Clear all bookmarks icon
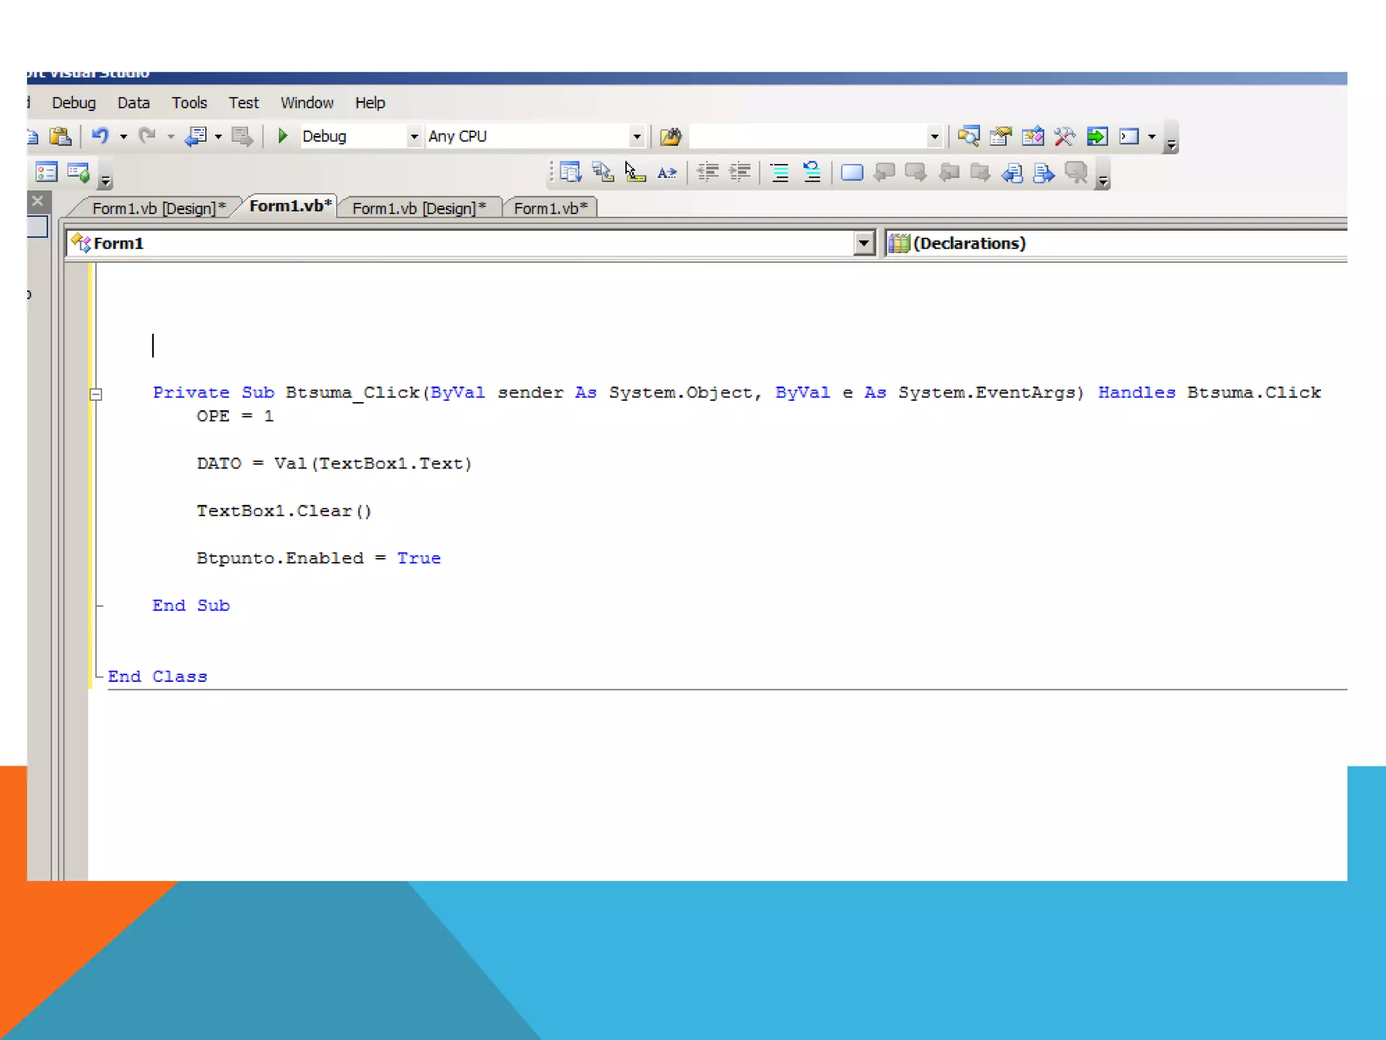The image size is (1386, 1040). [1076, 173]
